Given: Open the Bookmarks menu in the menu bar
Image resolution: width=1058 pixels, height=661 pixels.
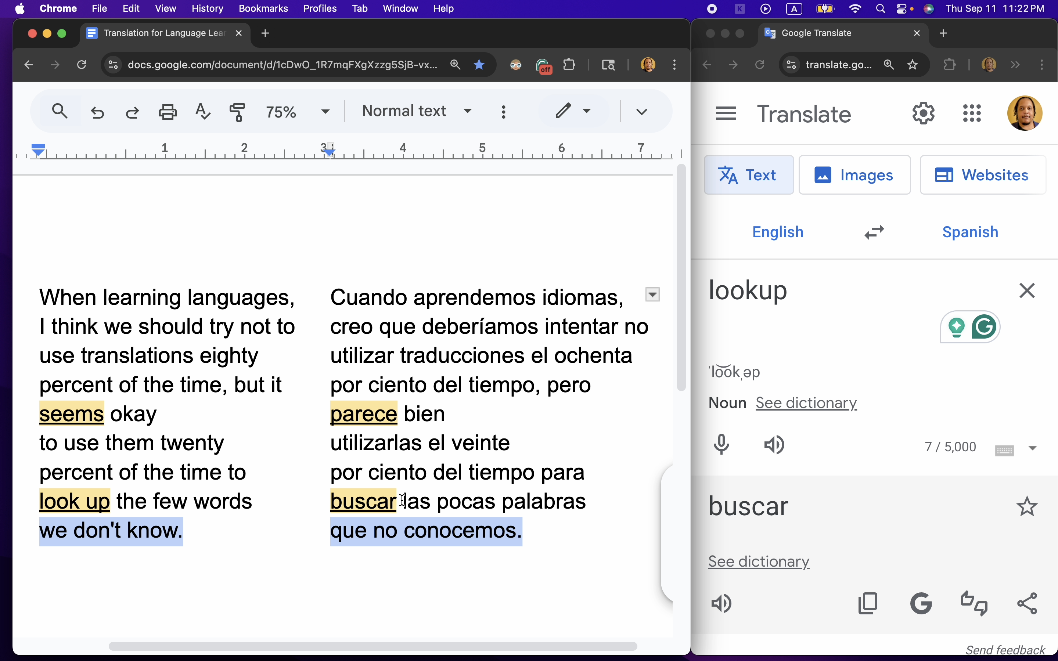Looking at the screenshot, I should click(x=263, y=8).
